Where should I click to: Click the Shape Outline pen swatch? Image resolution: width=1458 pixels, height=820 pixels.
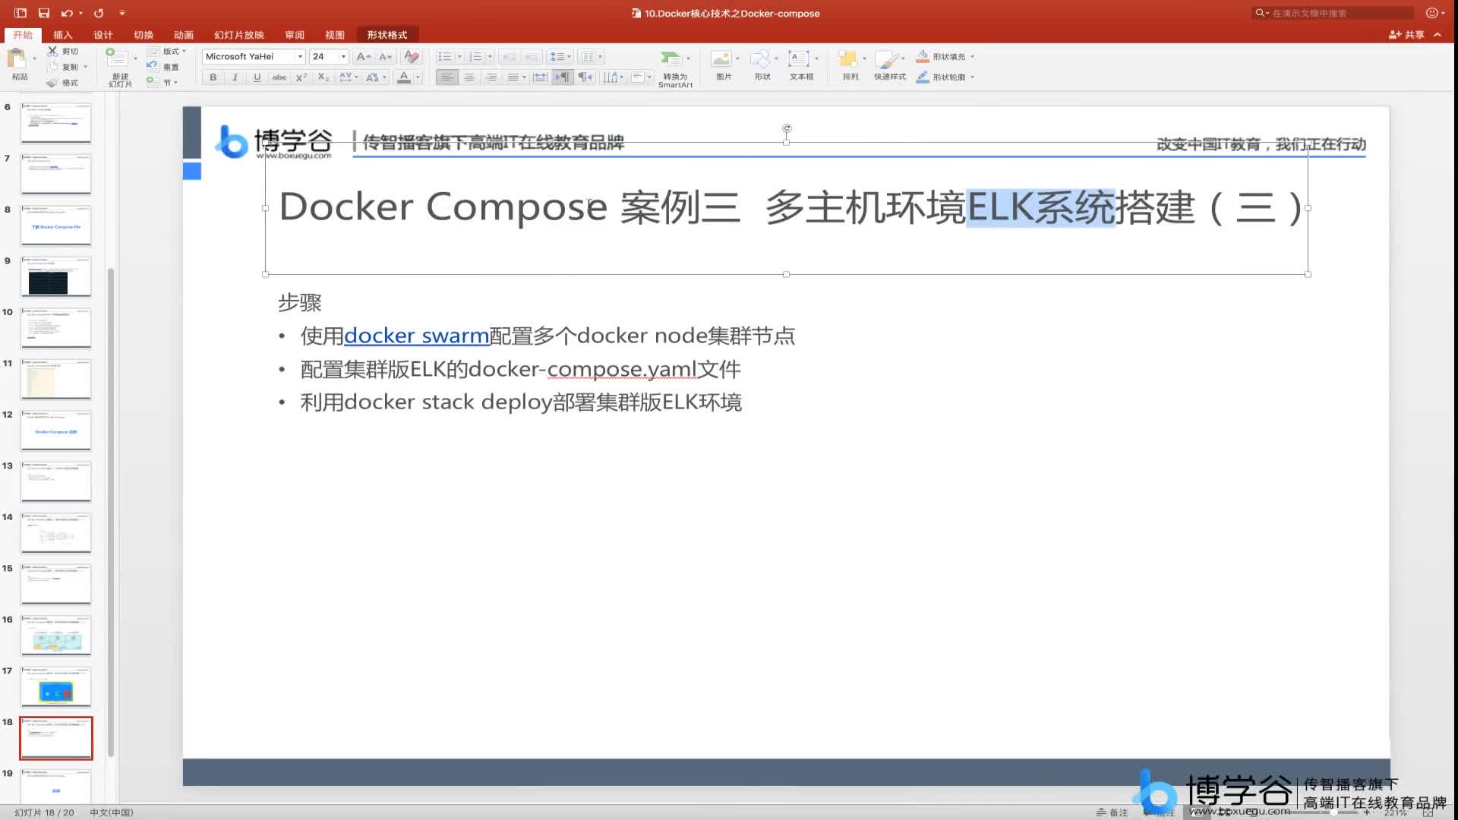click(x=922, y=77)
